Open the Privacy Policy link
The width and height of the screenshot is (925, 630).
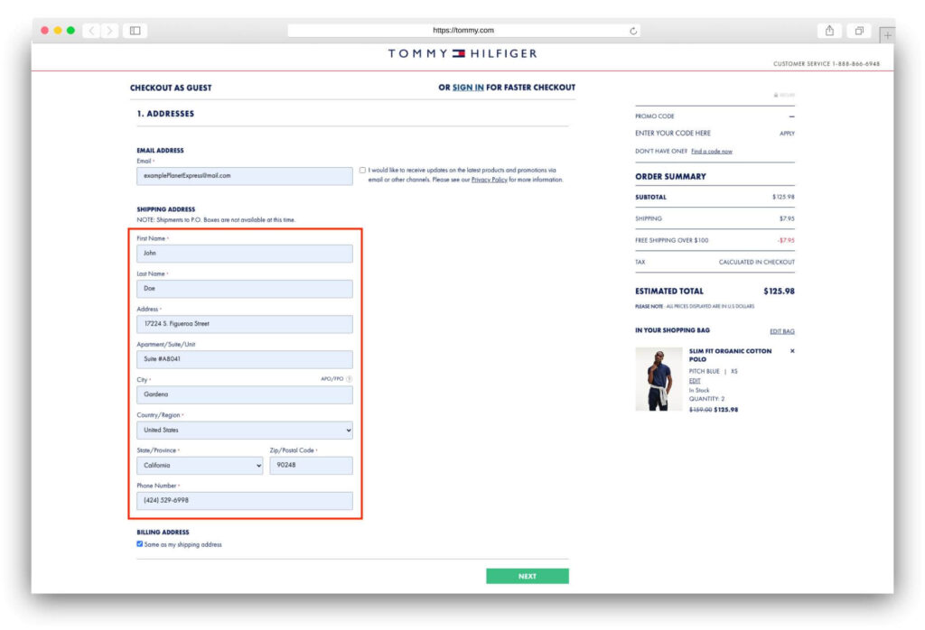pos(489,180)
